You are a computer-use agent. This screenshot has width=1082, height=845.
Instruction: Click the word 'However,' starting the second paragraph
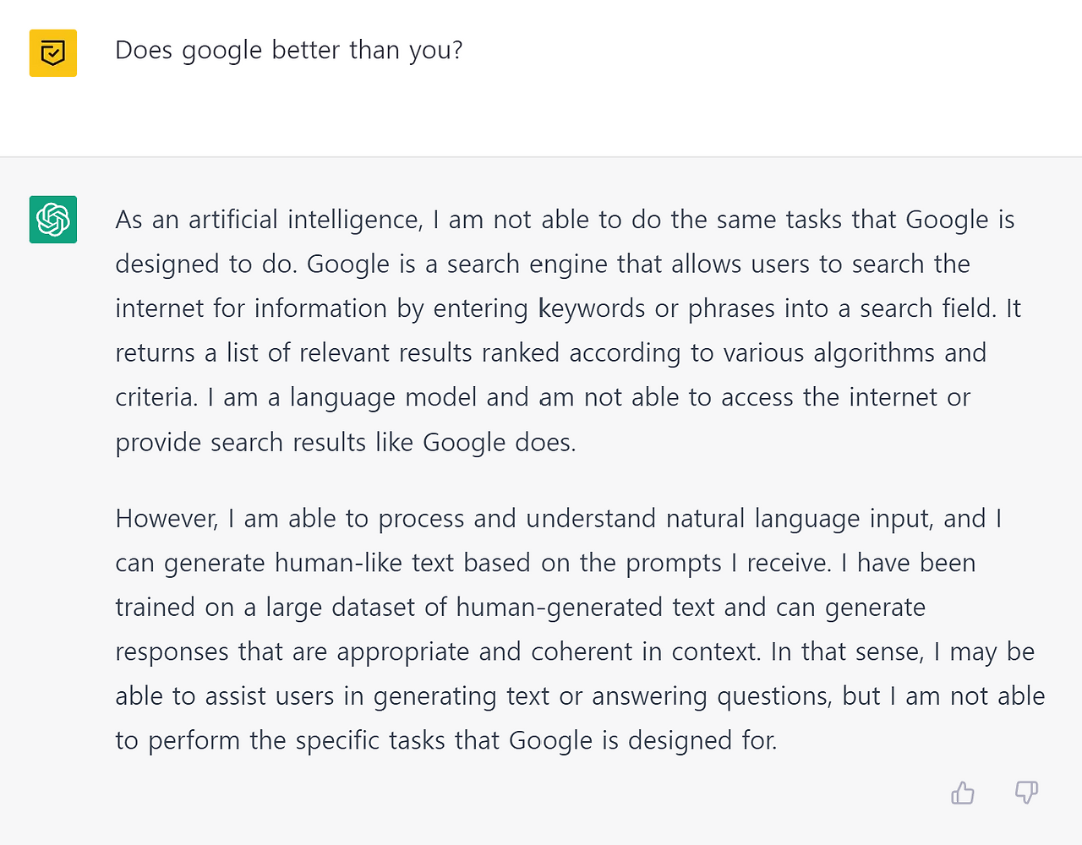(x=167, y=518)
